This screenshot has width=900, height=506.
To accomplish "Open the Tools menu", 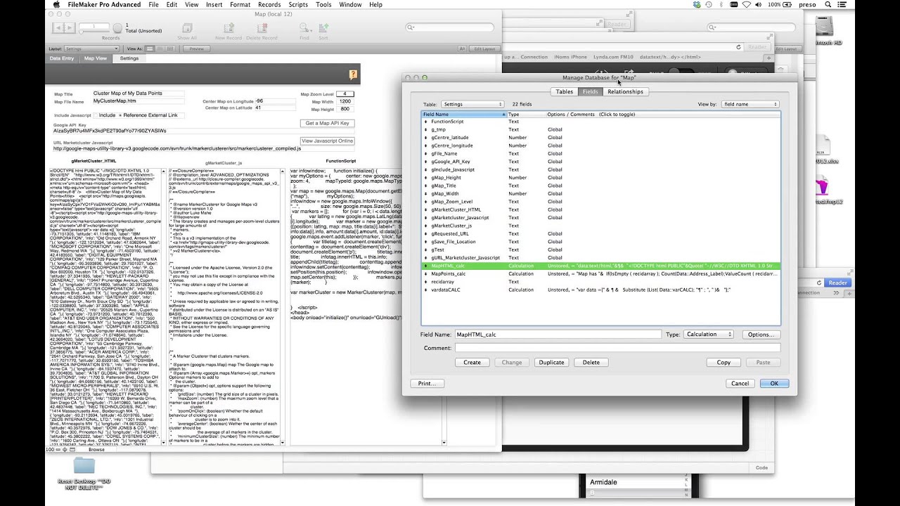I will (323, 5).
